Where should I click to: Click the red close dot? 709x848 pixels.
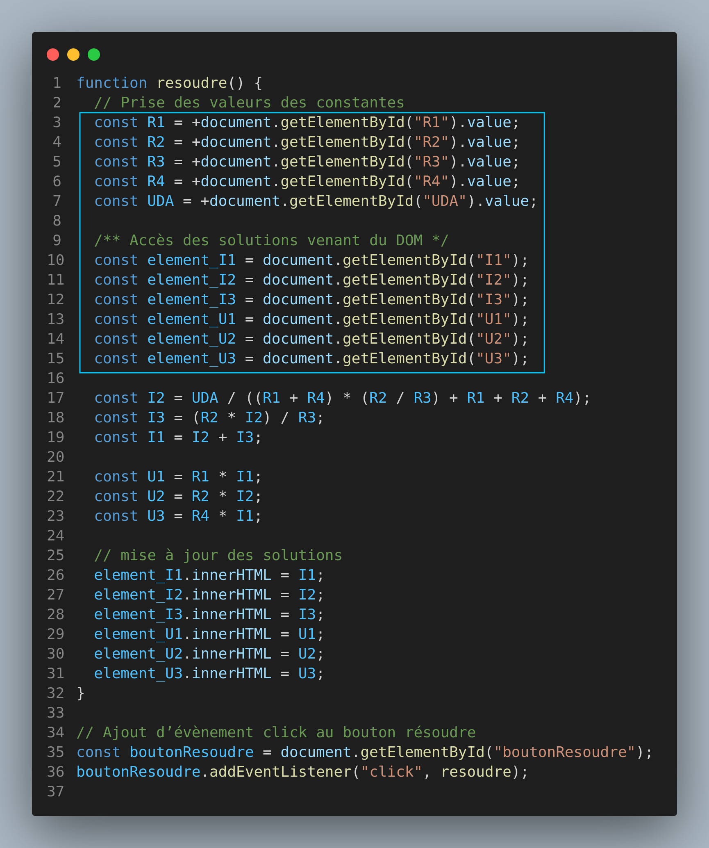53,55
